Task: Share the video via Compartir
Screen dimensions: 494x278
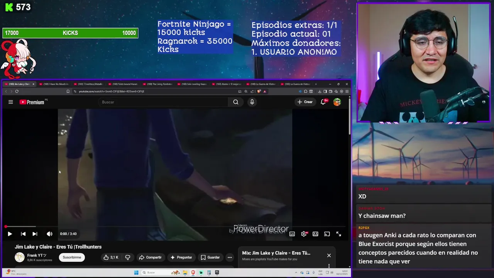Action: tap(150, 257)
